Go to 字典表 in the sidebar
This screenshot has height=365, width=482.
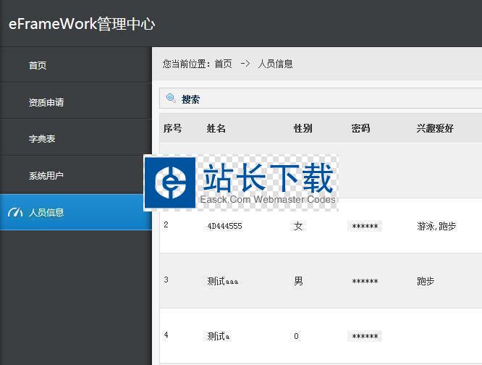coord(42,139)
